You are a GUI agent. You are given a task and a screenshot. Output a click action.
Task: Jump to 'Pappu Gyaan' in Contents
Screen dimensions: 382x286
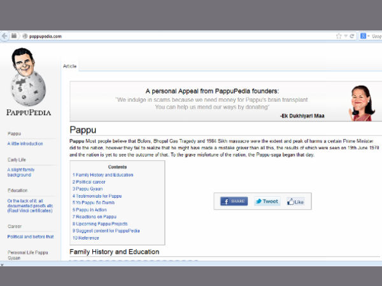pos(89,189)
